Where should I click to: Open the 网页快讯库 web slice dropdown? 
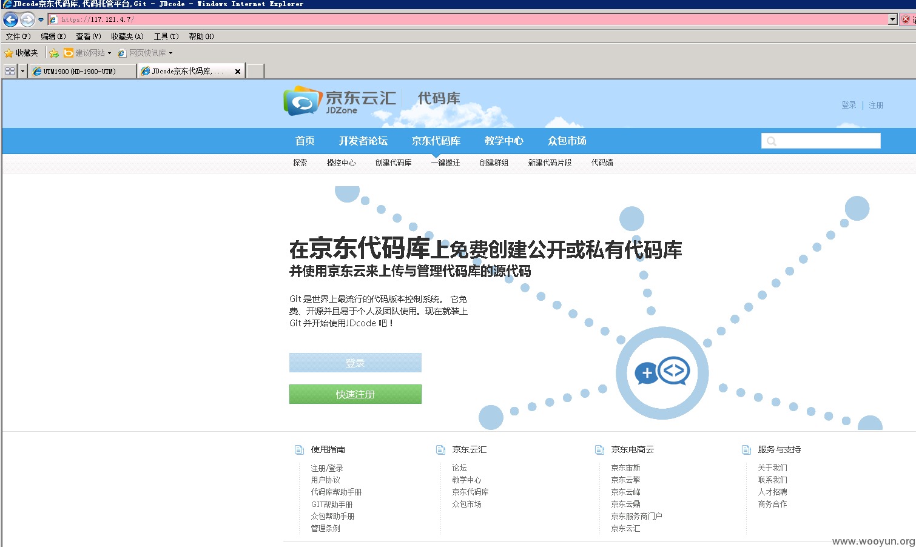pos(145,53)
